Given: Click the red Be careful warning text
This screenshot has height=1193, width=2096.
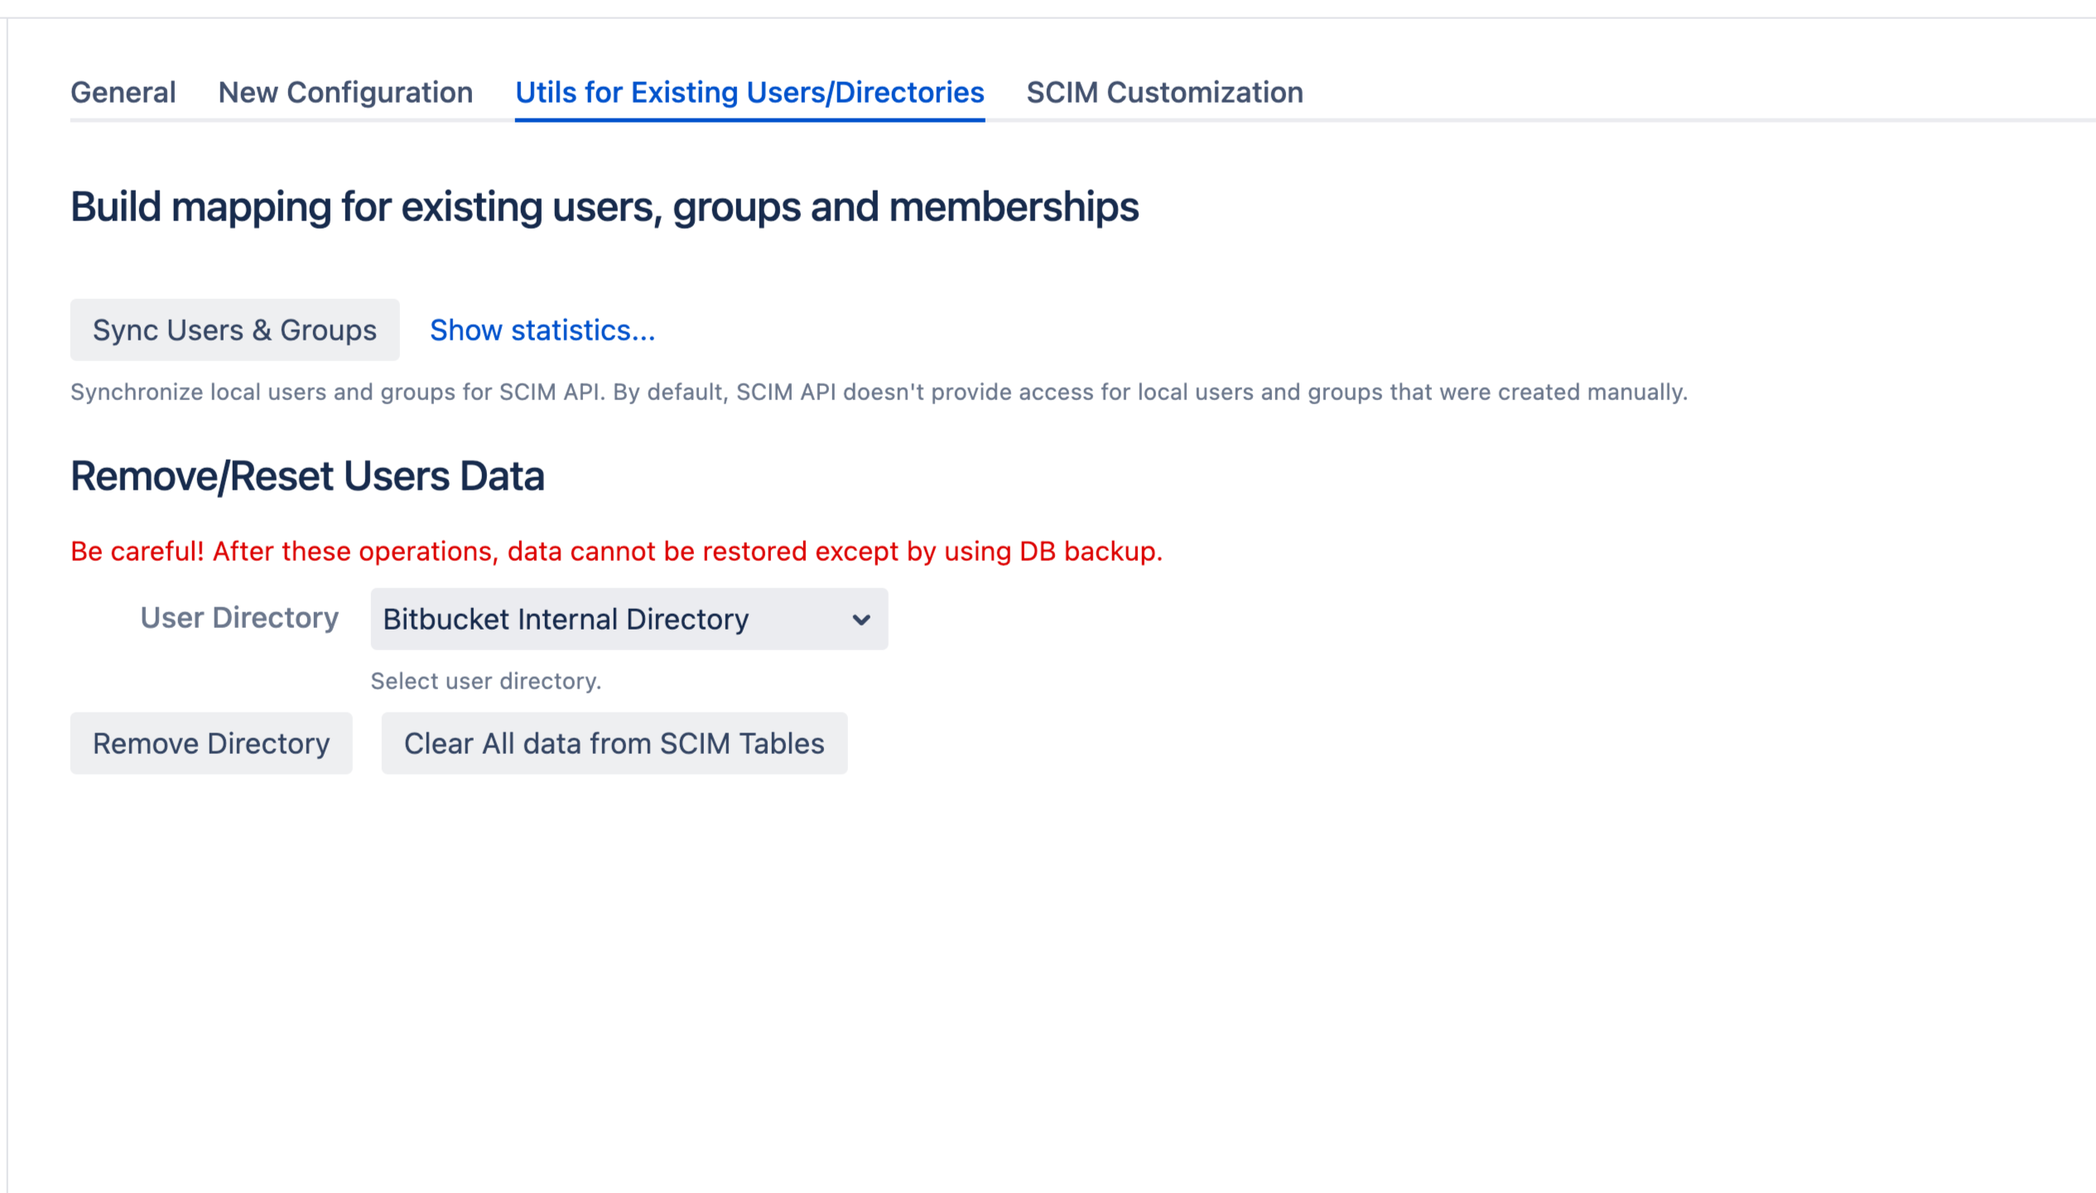Looking at the screenshot, I should (x=615, y=551).
